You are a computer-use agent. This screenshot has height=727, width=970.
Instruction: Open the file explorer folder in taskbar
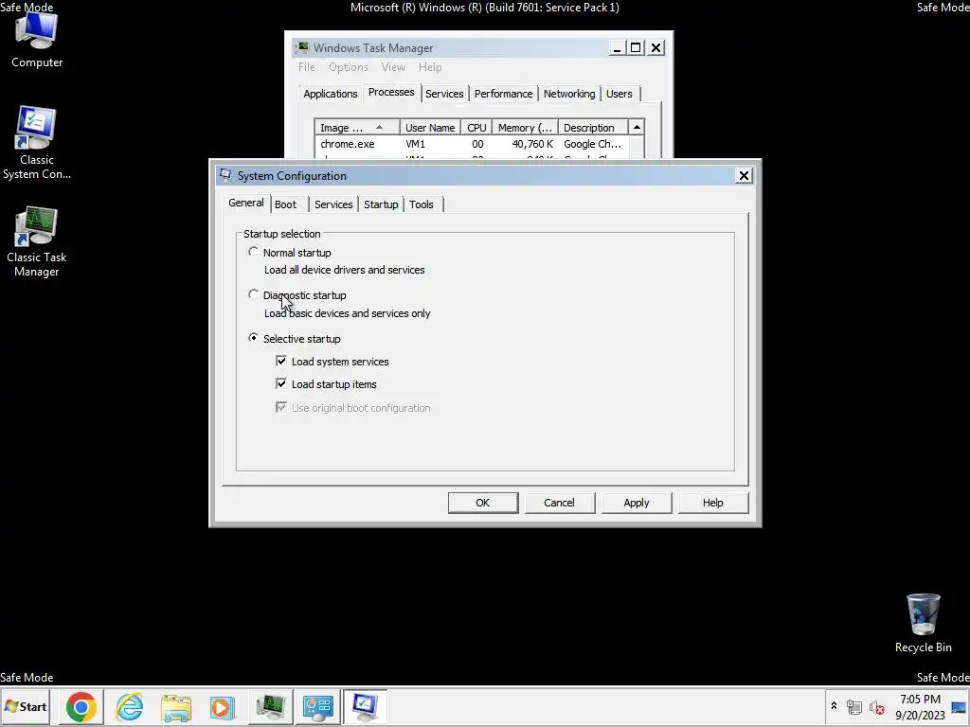(x=176, y=706)
